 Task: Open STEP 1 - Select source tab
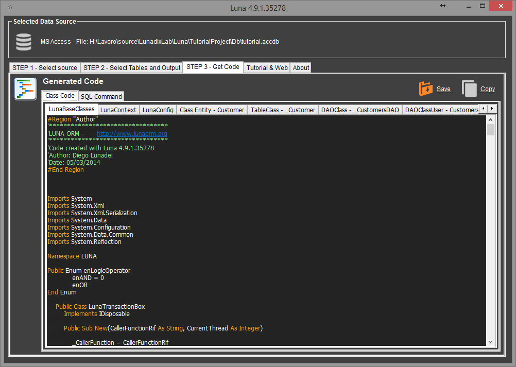[45, 68]
